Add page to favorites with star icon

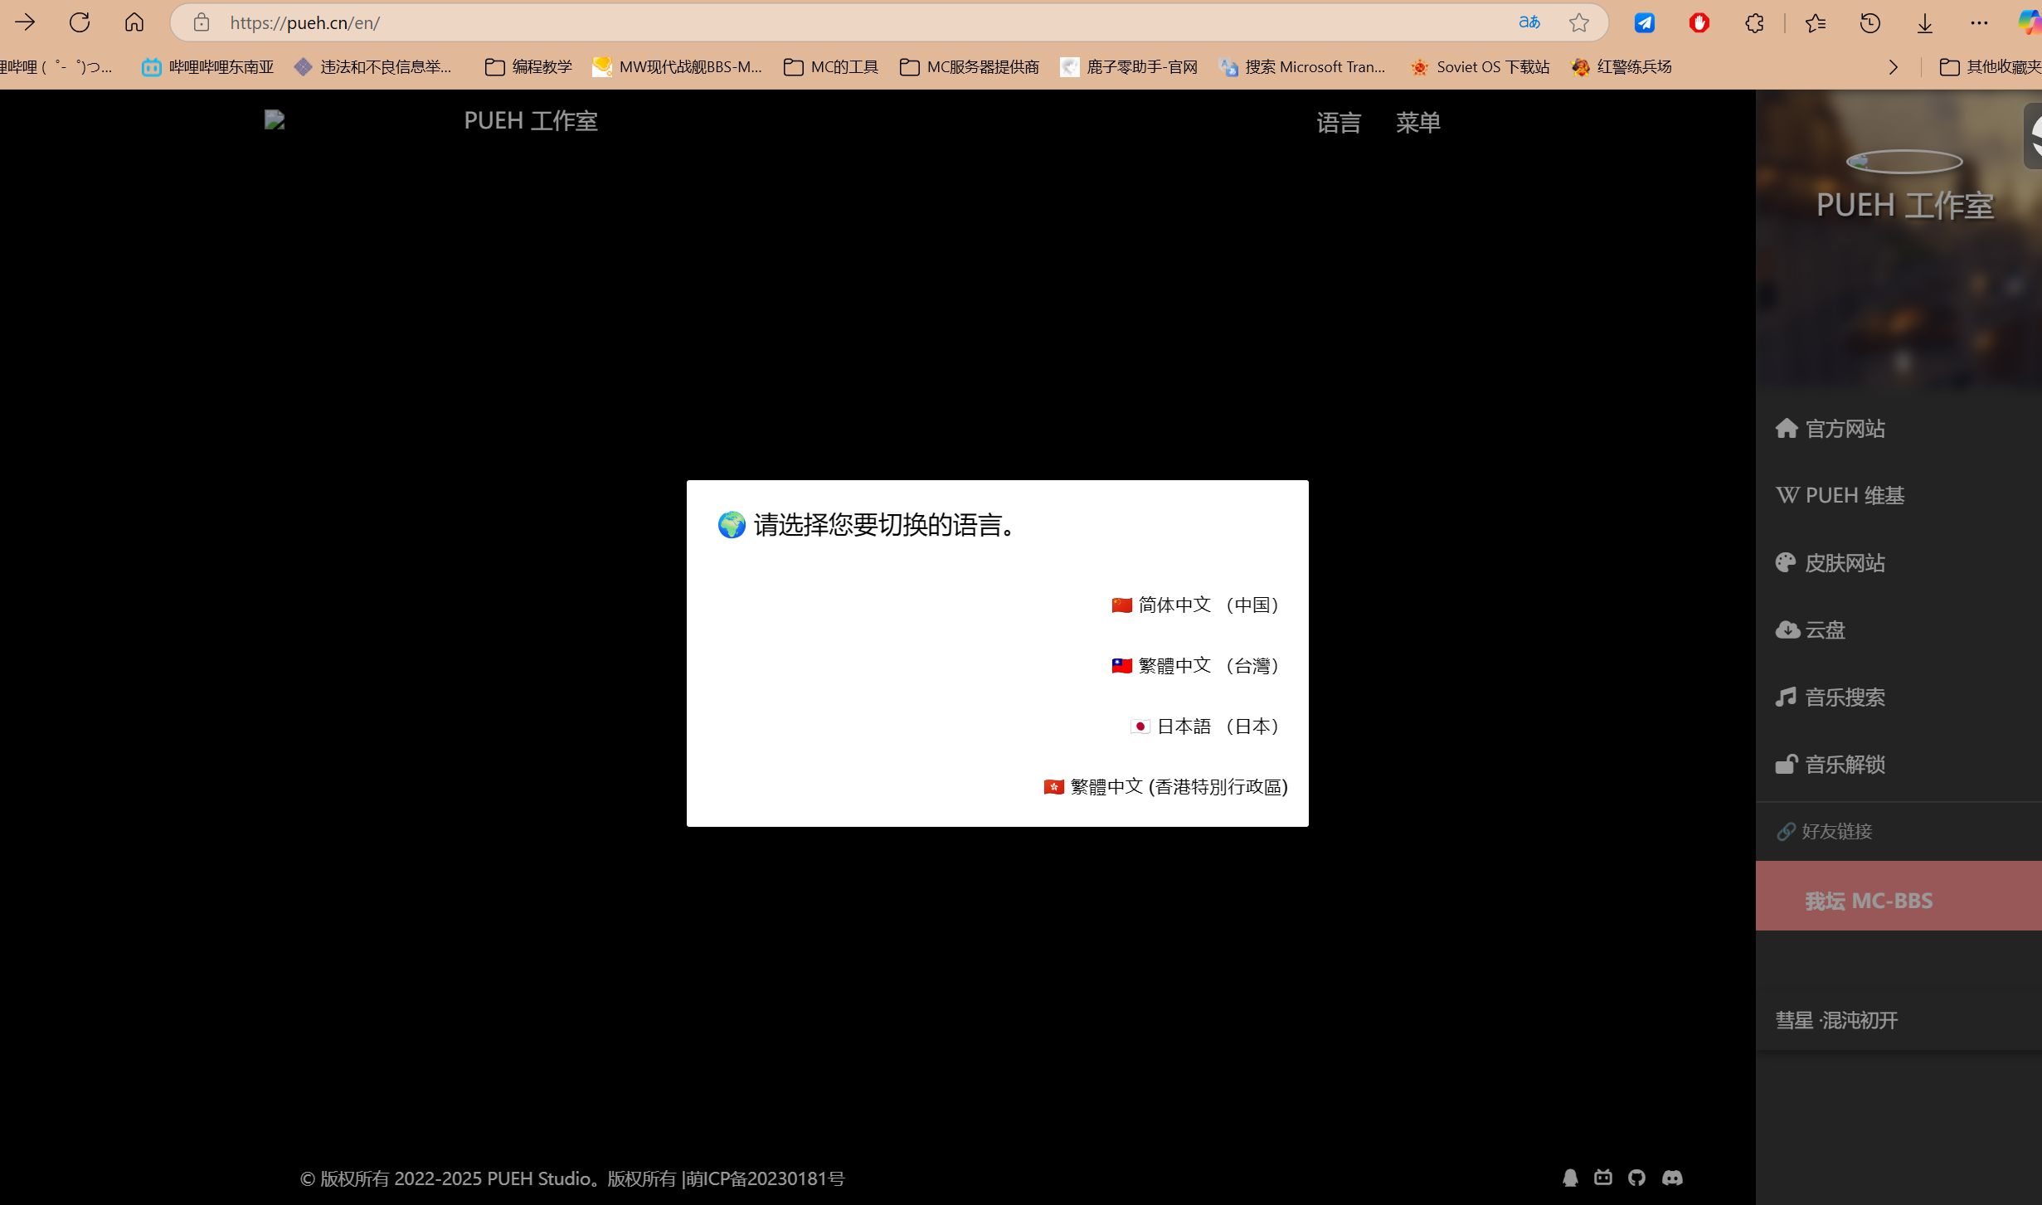(x=1579, y=22)
